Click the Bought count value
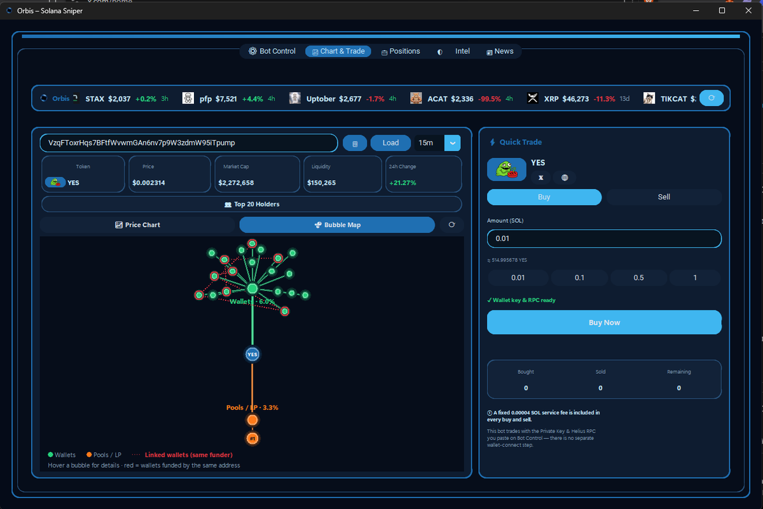This screenshot has width=763, height=509. (526, 388)
